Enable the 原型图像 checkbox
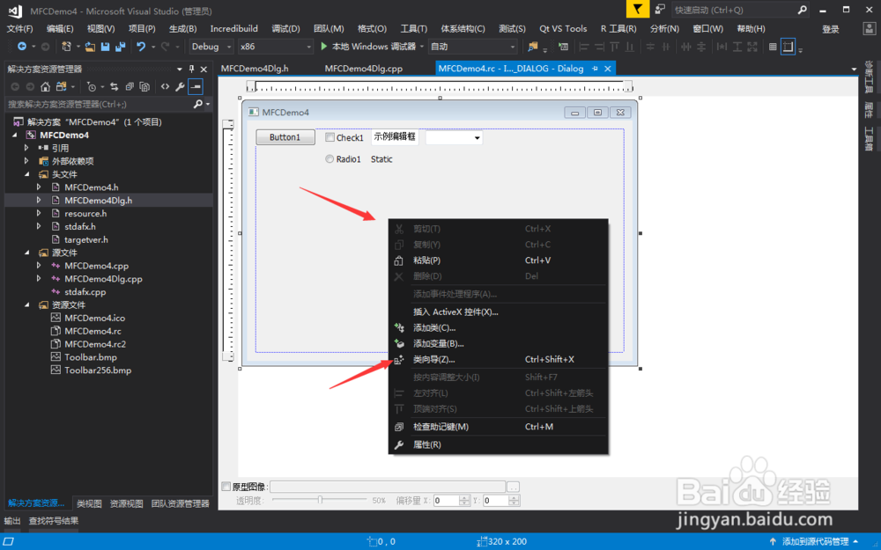881x550 pixels. tap(226, 486)
